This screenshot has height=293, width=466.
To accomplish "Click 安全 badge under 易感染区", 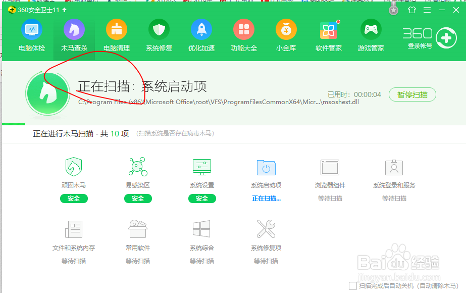I will coord(138,199).
